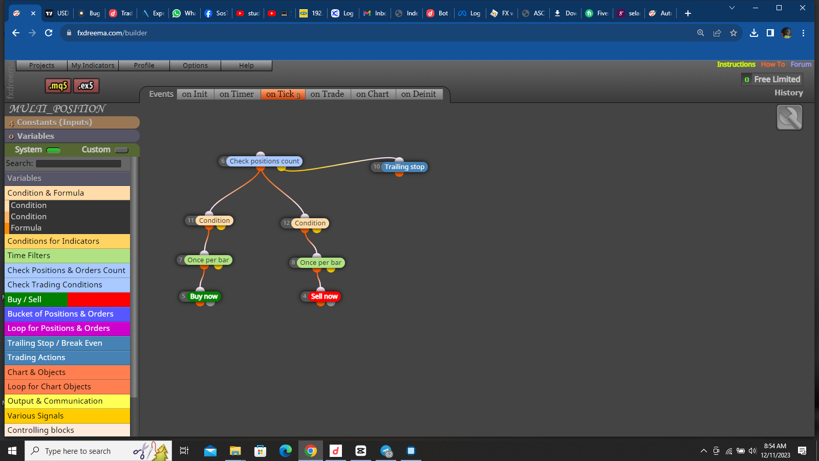Collapse Condition & Formula category
This screenshot has height=461, width=819.
point(68,193)
